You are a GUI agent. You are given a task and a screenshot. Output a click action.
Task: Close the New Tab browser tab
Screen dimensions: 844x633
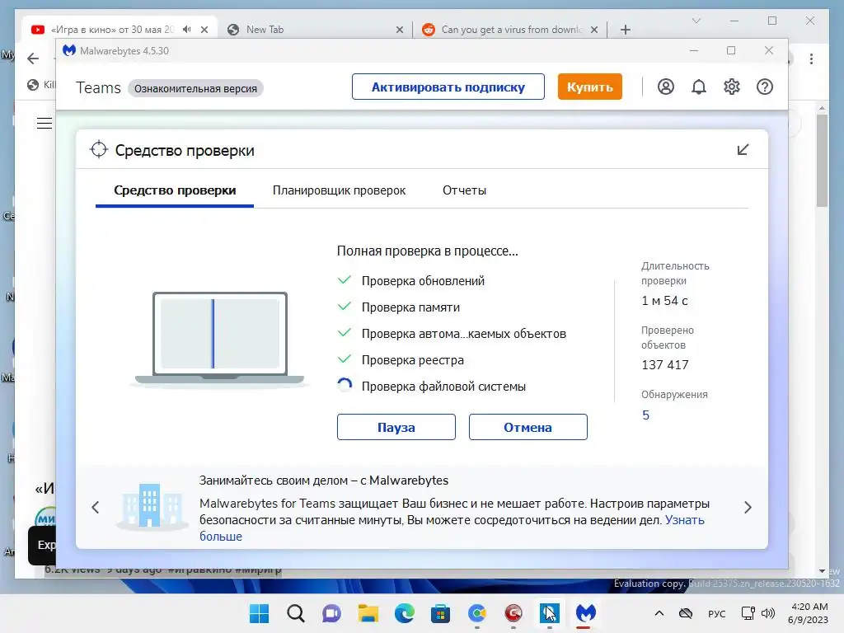pyautogui.click(x=400, y=30)
